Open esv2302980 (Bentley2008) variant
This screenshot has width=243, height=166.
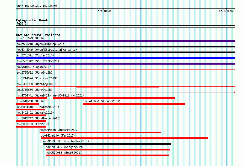(x=36, y=84)
